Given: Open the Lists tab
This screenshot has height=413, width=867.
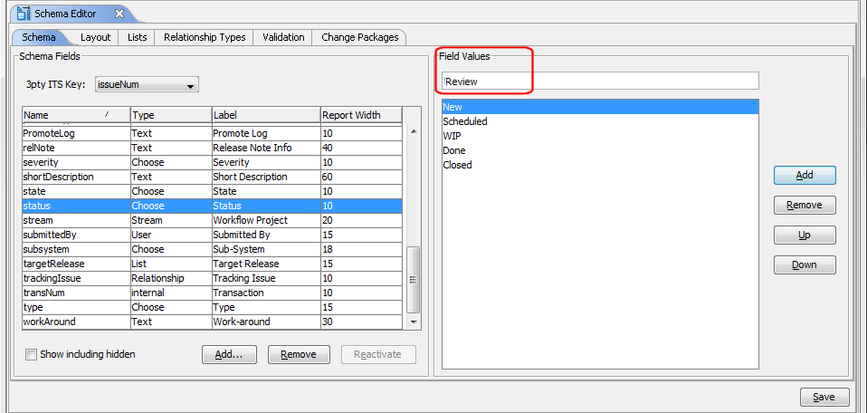Looking at the screenshot, I should (138, 37).
